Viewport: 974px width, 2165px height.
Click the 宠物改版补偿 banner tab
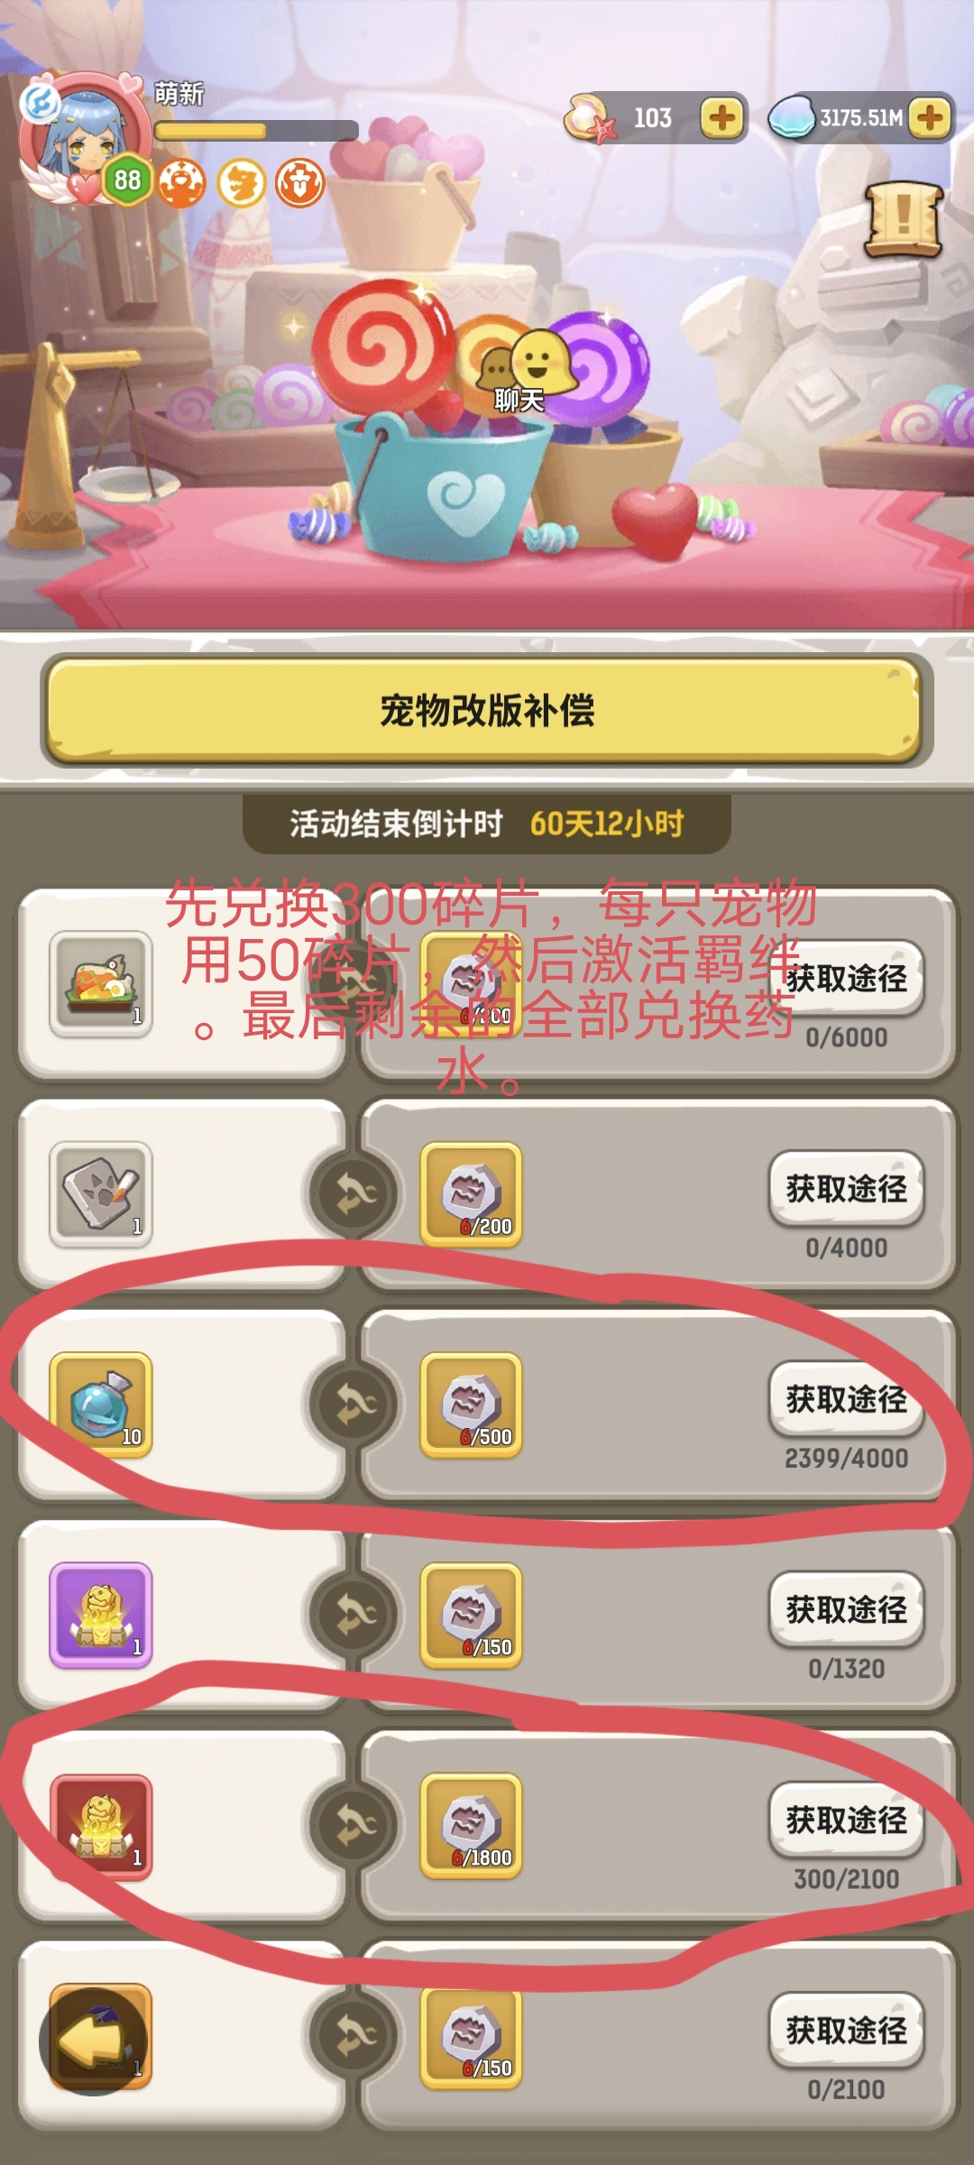tap(487, 711)
